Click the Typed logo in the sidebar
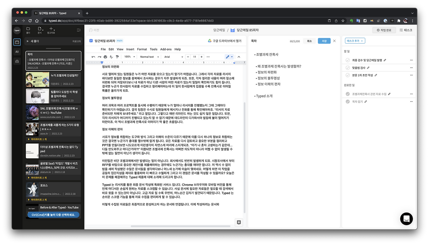 (17, 30)
